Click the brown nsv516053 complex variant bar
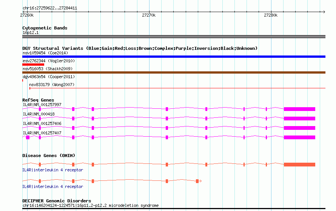The image size is (336, 211). 174,72
